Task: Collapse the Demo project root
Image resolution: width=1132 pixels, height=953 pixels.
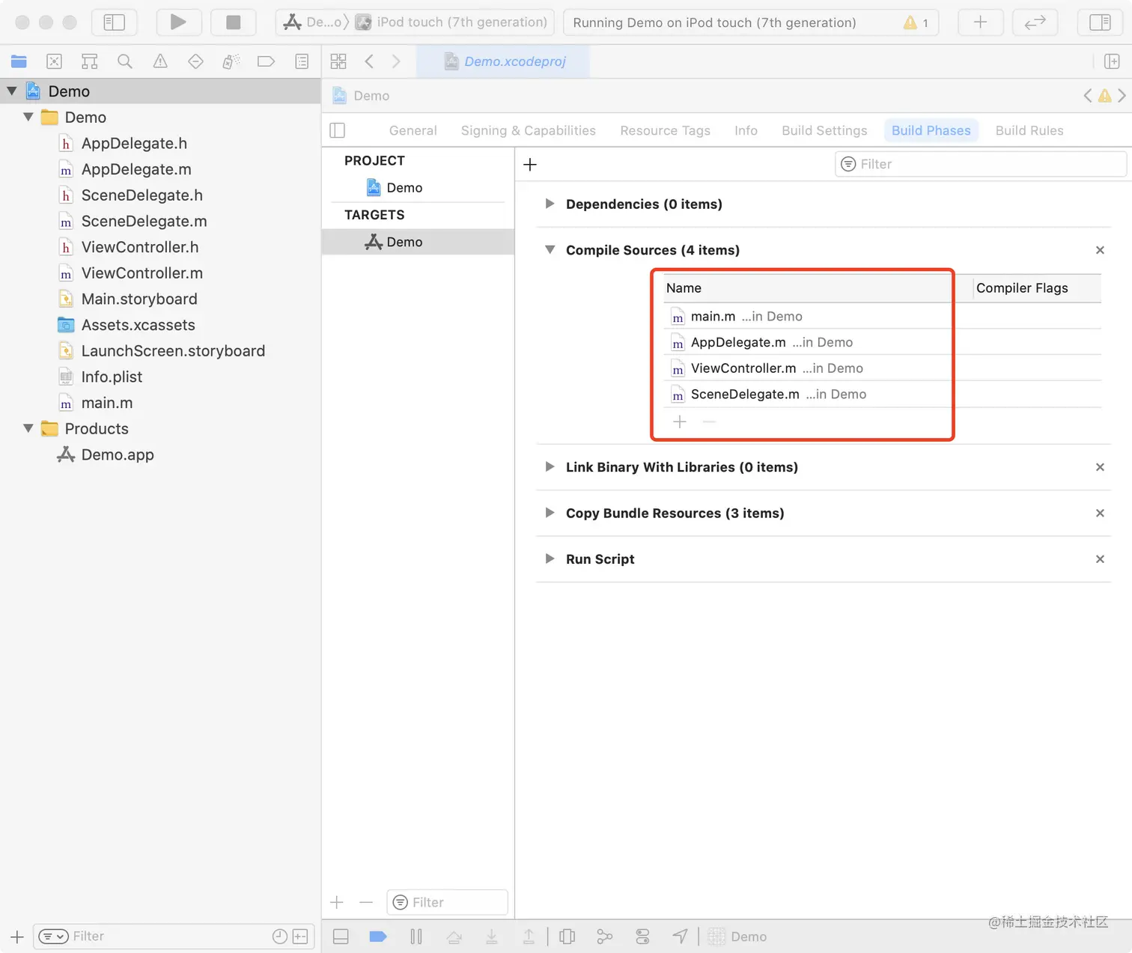Action: point(12,91)
